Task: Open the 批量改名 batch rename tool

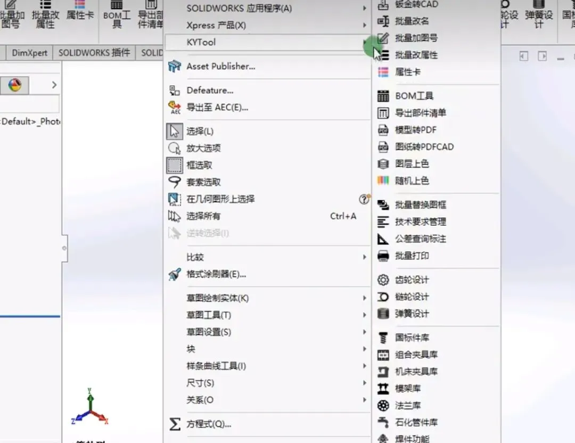Action: tap(412, 21)
